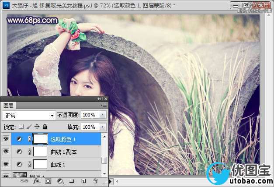Image resolution: width=274 pixels, height=187 pixels.
Task: Toggle lock all padlock icon
Action: [45, 127]
